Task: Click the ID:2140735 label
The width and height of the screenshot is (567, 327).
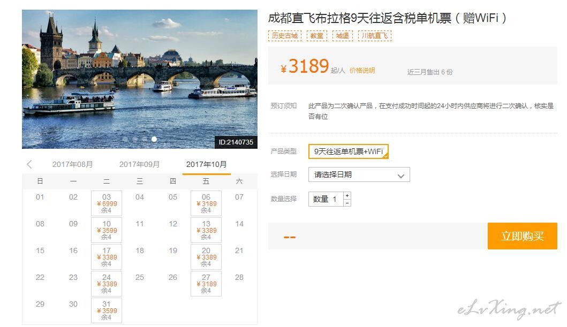Action: [x=236, y=142]
